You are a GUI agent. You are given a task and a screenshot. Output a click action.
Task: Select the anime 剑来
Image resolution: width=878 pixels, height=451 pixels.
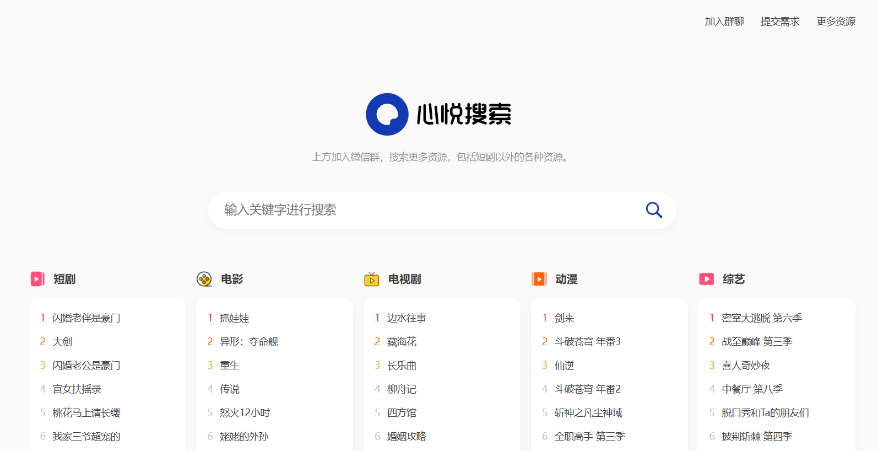[x=565, y=318]
